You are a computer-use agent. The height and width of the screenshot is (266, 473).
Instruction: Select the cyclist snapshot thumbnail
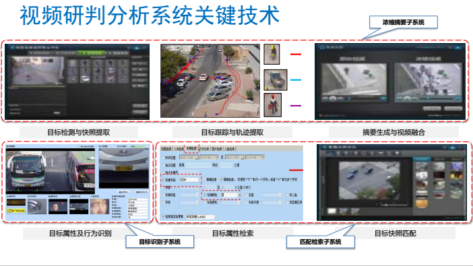click(272, 54)
